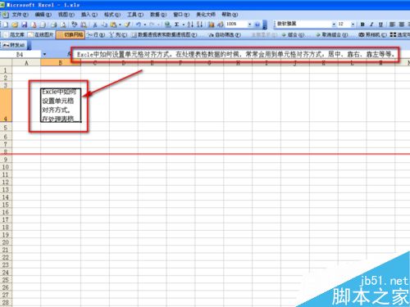The width and height of the screenshot is (410, 307).
Task: Open the 视图 (View) menu
Action: click(66, 15)
